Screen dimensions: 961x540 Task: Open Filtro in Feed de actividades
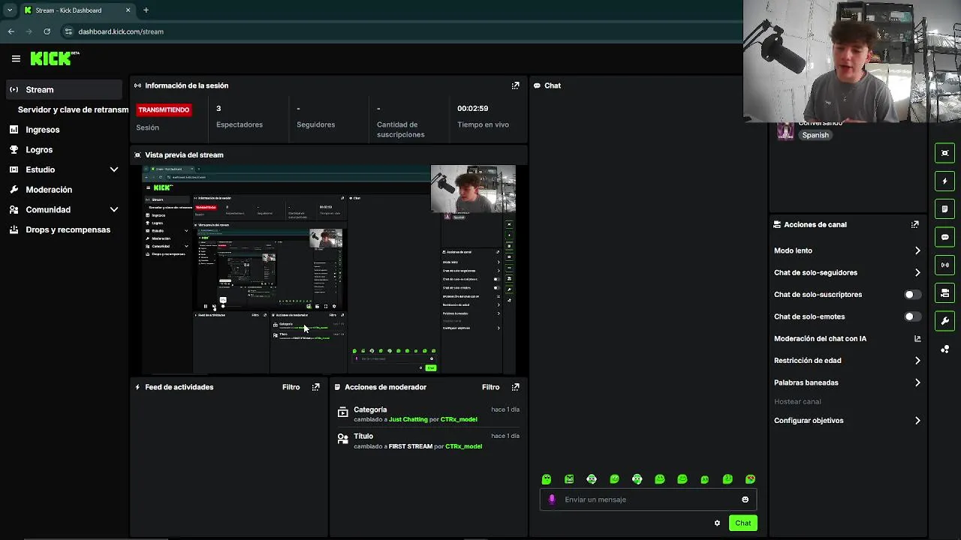291,387
